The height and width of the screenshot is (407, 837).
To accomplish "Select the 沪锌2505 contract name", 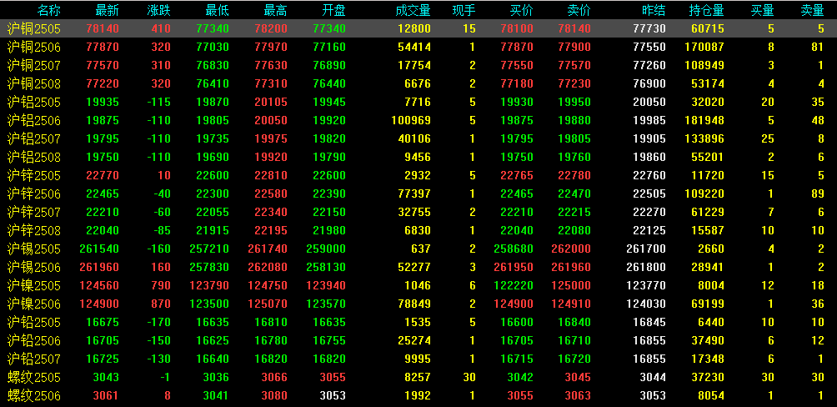I will tap(34, 175).
